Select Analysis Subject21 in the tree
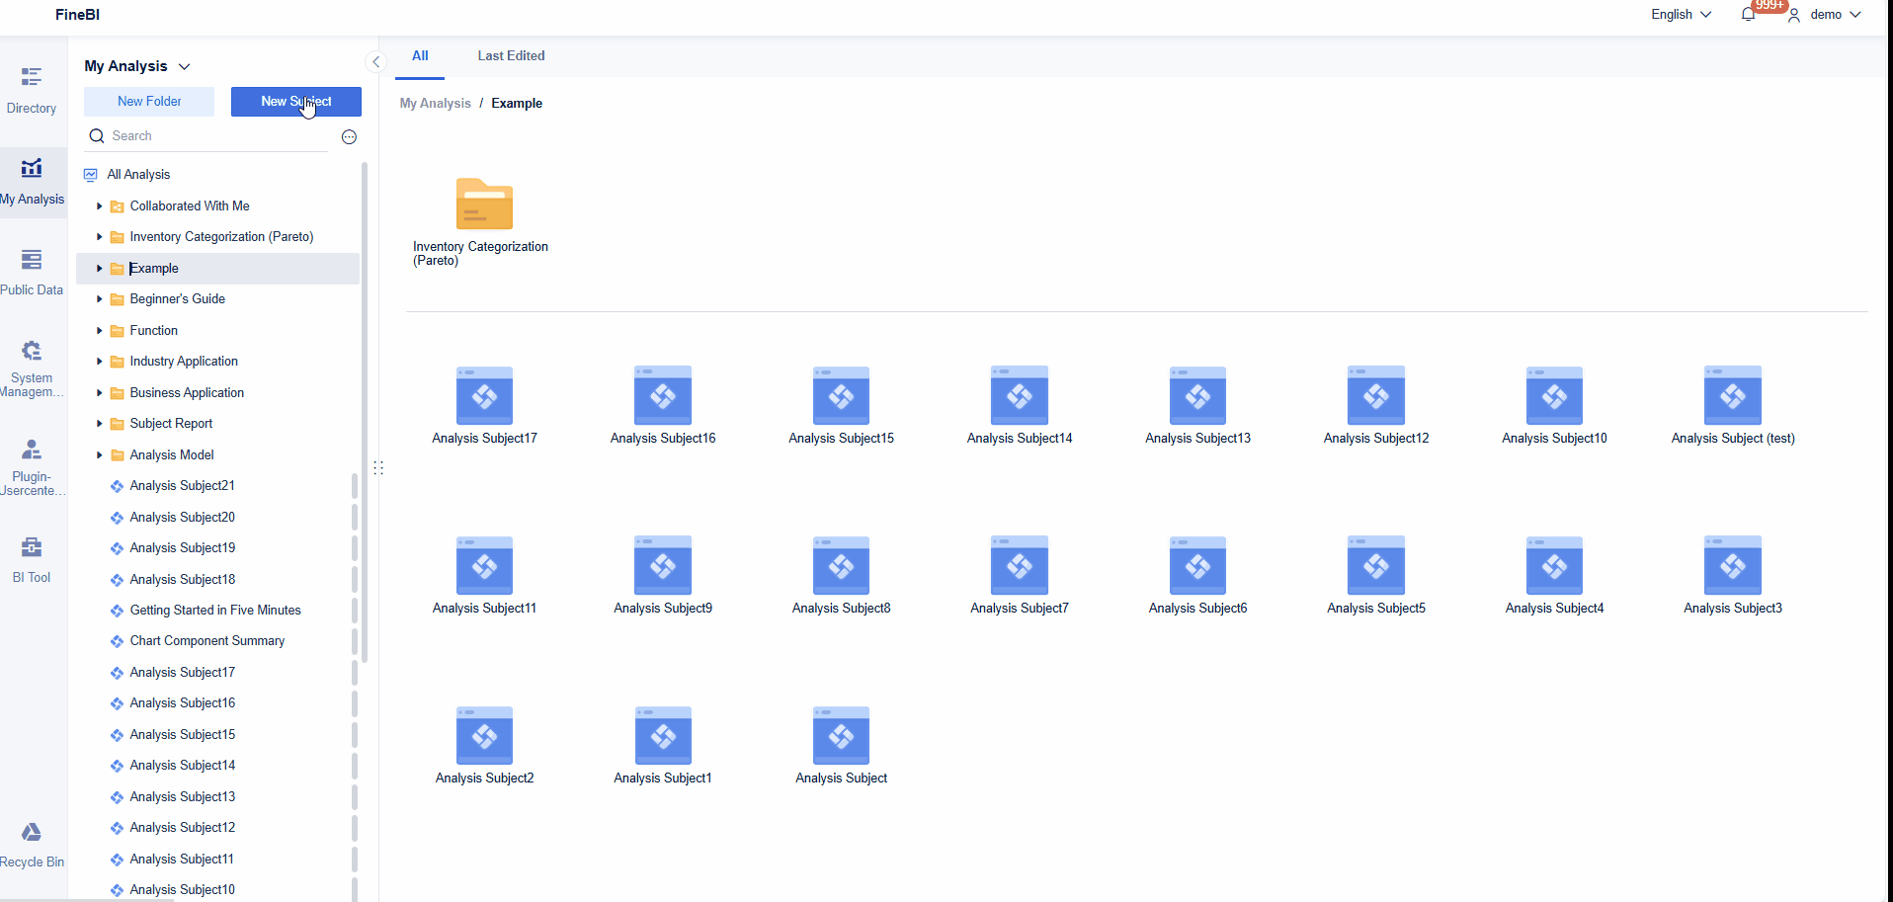 [182, 486]
